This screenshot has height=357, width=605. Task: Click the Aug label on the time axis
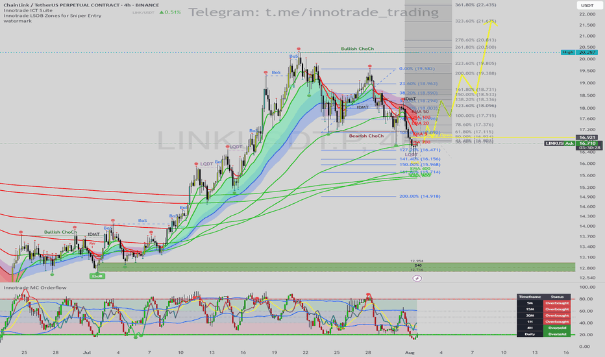(x=410, y=352)
